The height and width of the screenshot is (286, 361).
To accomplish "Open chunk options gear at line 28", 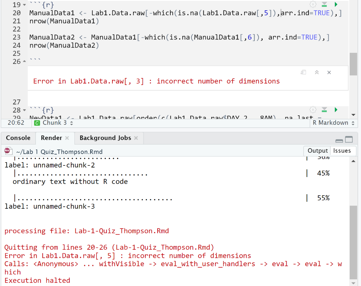I will pyautogui.click(x=313, y=110).
